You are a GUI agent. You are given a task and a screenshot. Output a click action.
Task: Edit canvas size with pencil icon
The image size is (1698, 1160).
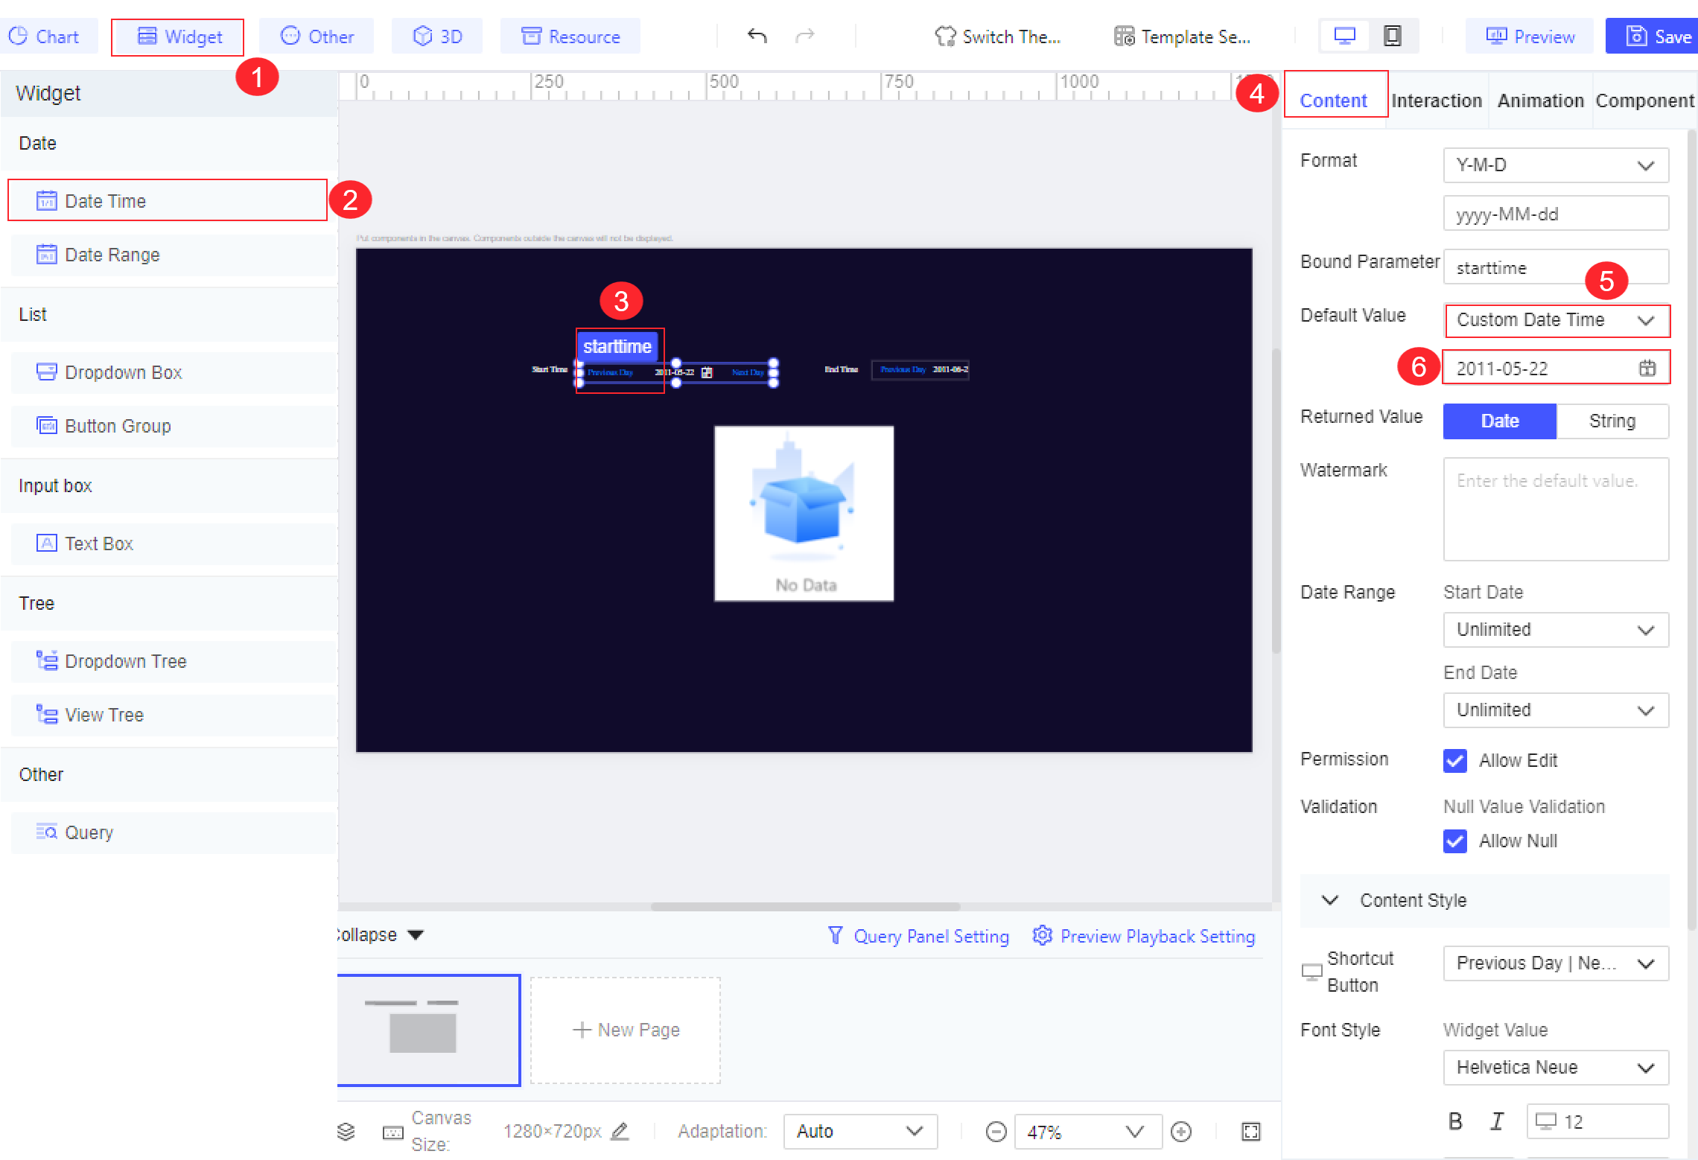pos(620,1131)
